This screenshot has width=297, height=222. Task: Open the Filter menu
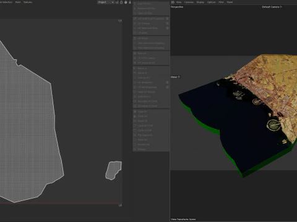click(221, 2)
